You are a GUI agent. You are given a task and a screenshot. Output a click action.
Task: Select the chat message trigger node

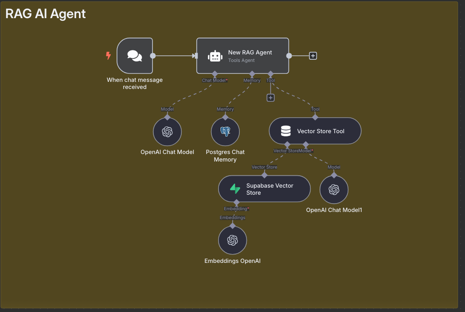tap(135, 56)
